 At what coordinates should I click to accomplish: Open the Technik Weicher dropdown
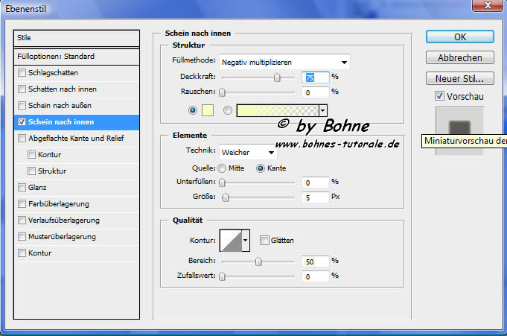coord(248,152)
